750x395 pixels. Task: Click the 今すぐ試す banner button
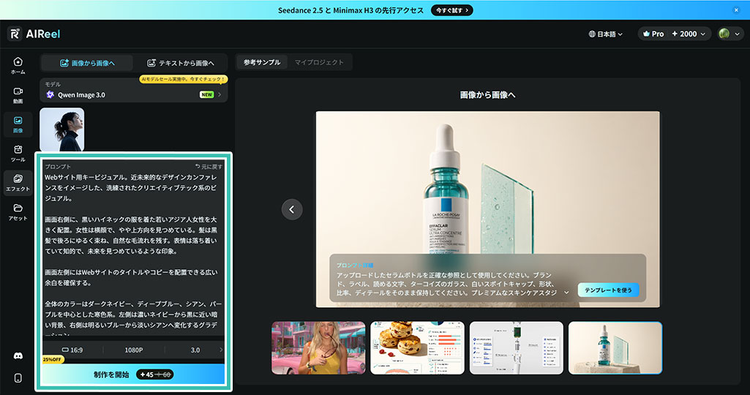point(452,10)
